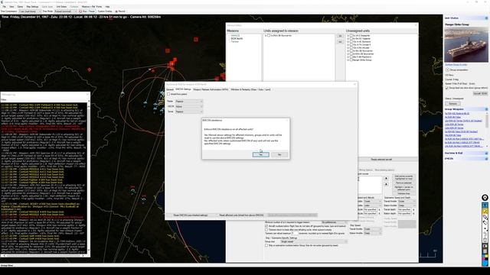Open the Help menu
Screen dimensions: 490x275
coord(107,7)
